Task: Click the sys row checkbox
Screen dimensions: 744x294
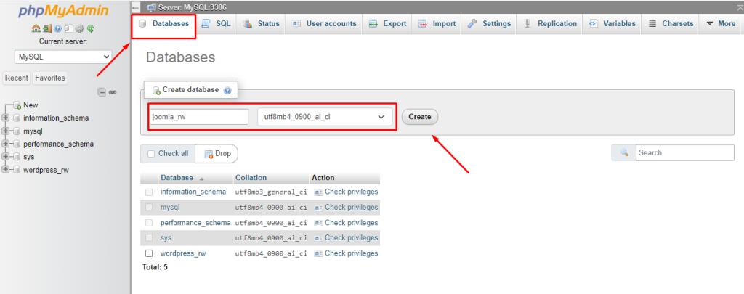Action: click(149, 237)
